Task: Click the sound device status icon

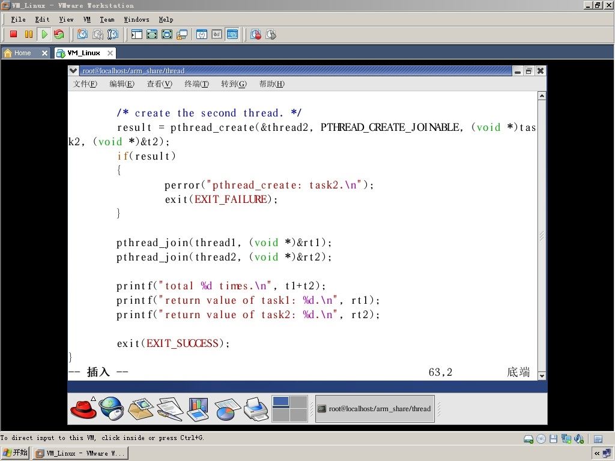Action: (x=579, y=439)
